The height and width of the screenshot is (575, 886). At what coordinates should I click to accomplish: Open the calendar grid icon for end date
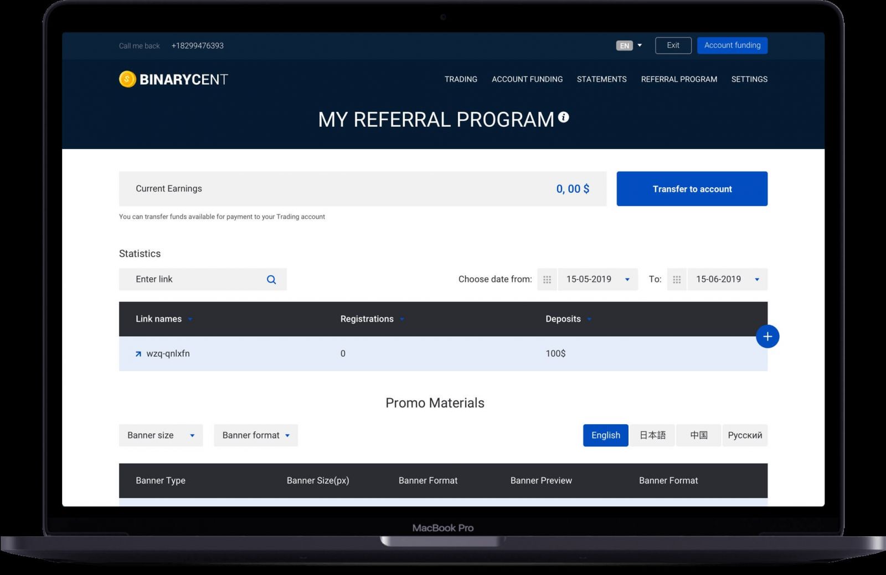(677, 280)
